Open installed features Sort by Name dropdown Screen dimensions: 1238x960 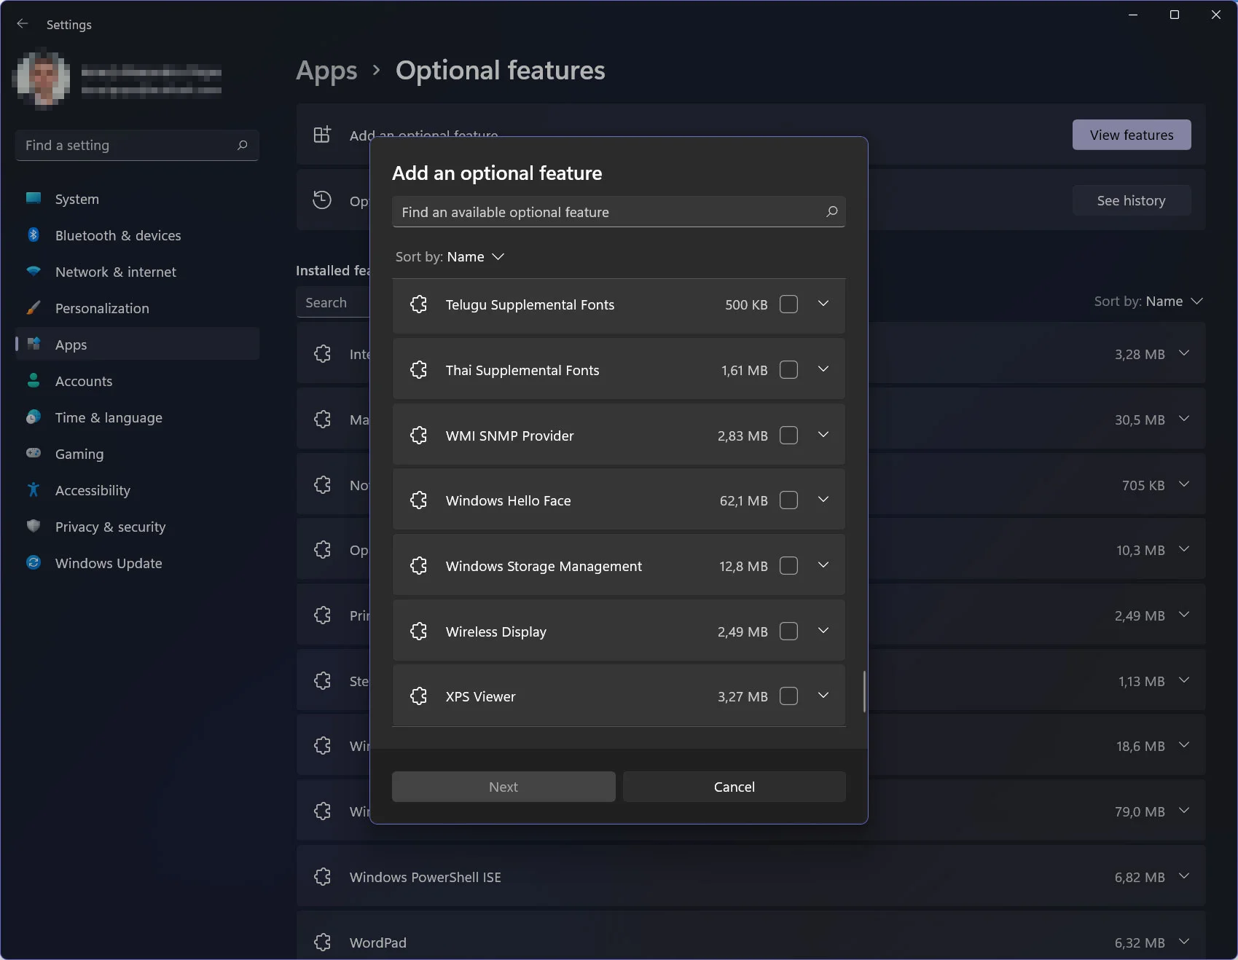(x=1148, y=302)
